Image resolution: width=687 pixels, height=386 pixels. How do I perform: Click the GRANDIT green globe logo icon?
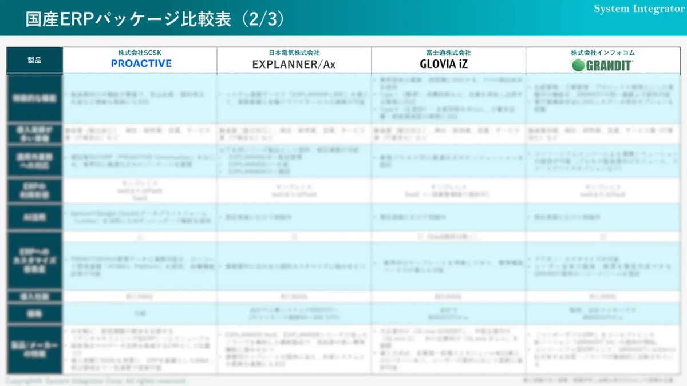tap(578, 65)
